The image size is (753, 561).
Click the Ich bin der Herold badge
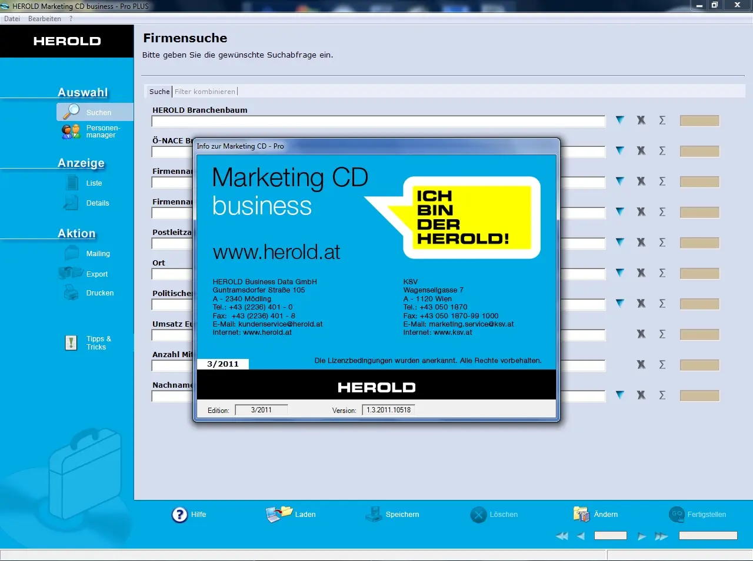(x=472, y=217)
